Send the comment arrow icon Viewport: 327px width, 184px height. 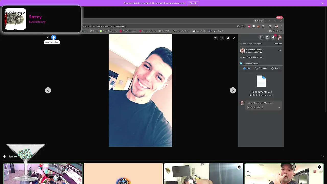[279, 107]
